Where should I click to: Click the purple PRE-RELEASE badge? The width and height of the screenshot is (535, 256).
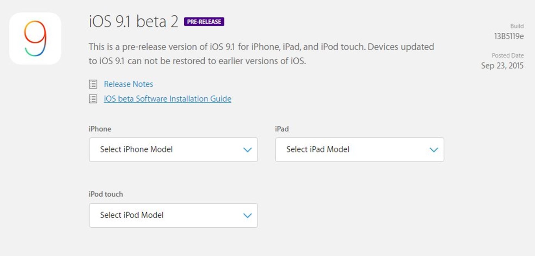[x=204, y=22]
